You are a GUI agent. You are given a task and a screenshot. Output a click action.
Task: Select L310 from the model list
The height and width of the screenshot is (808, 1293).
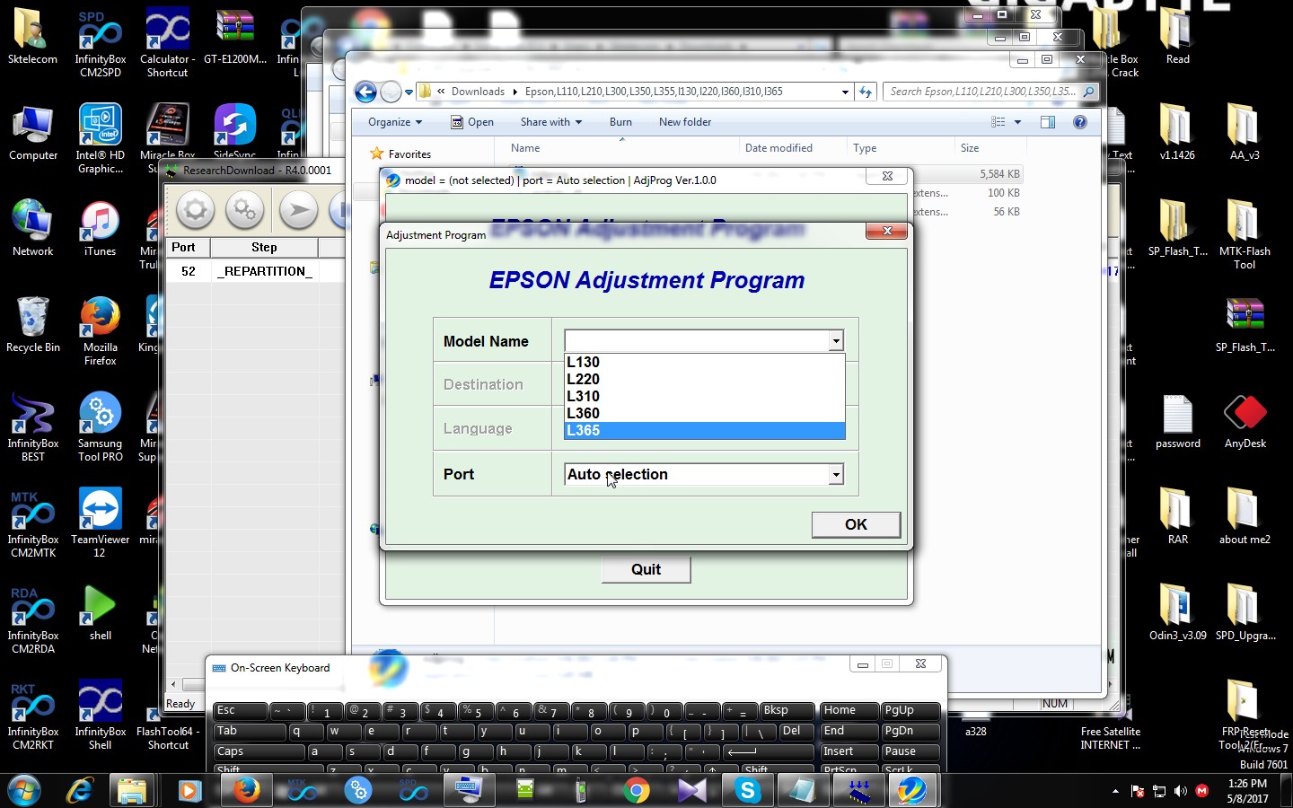click(x=704, y=396)
